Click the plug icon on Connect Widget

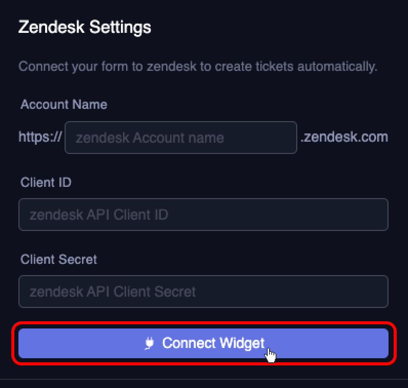(x=149, y=343)
